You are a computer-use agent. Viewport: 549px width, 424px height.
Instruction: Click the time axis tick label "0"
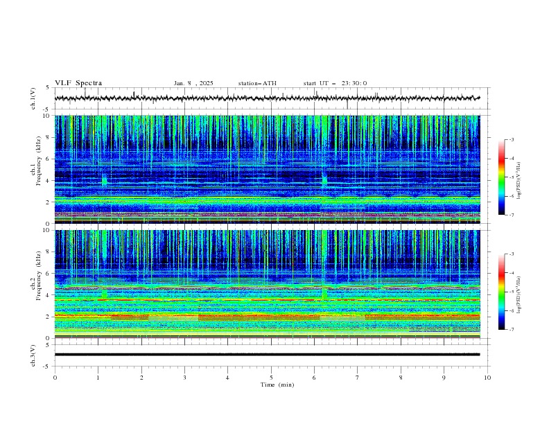pos(55,378)
